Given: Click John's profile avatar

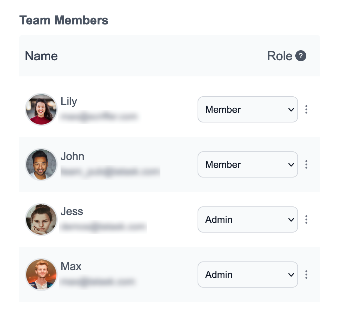Looking at the screenshot, I should coord(41,164).
